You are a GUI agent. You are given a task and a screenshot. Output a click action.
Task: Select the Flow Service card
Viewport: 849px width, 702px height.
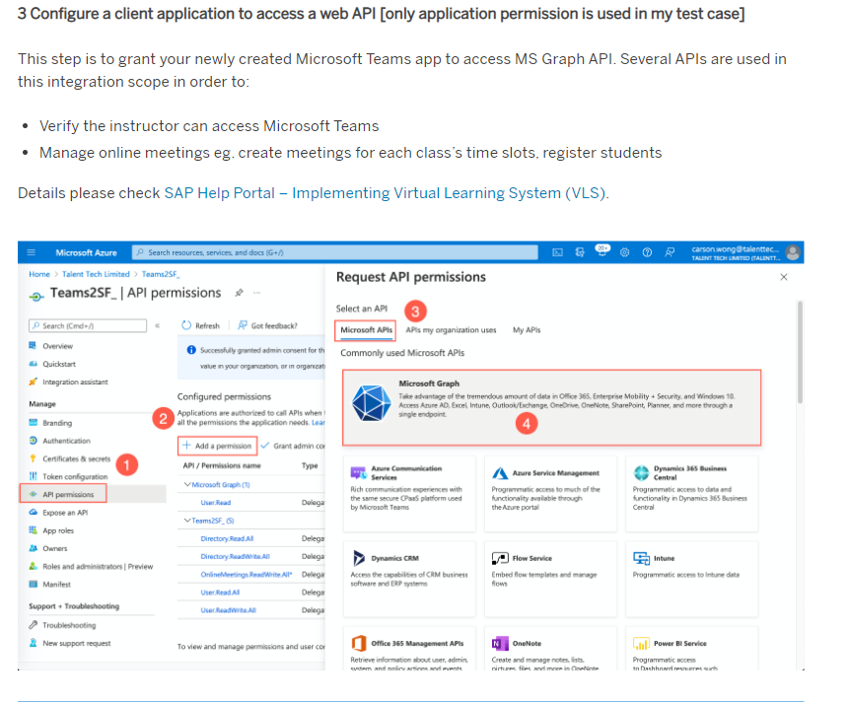click(550, 579)
